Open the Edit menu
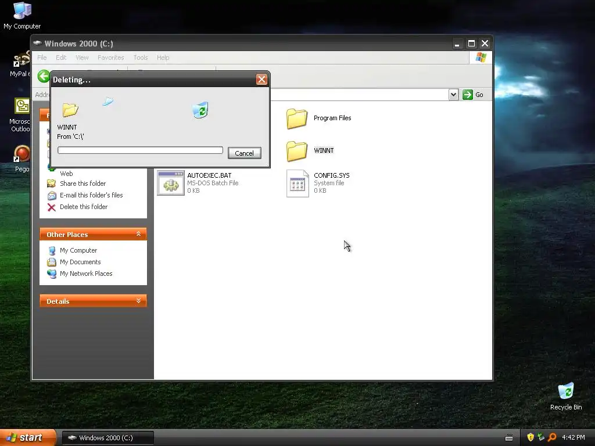This screenshot has height=446, width=595. [61, 57]
